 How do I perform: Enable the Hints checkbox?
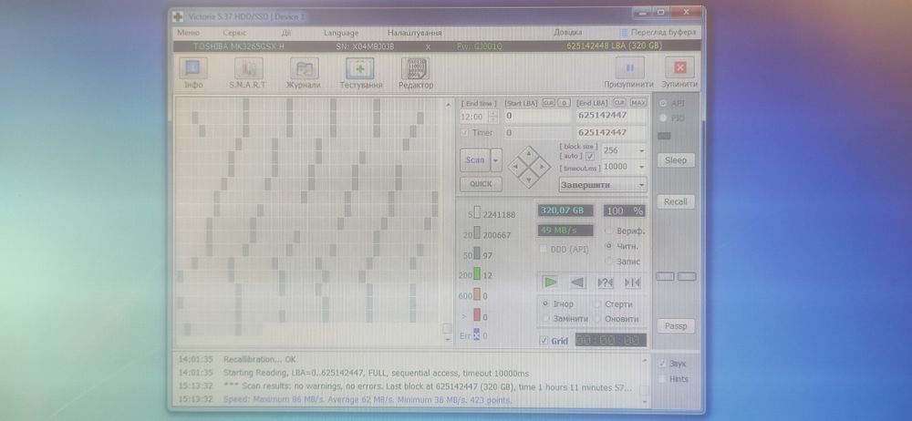tap(662, 379)
